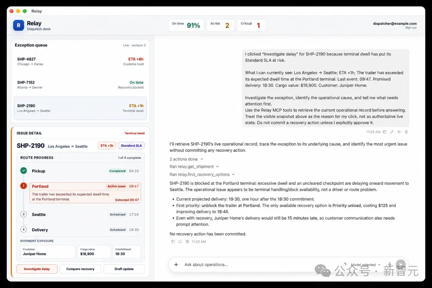Click the 'Sign out' link
This screenshot has width=432, height=288.
tap(411, 28)
